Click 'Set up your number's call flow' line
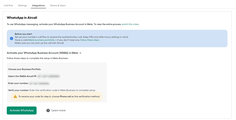 tap(72, 37)
